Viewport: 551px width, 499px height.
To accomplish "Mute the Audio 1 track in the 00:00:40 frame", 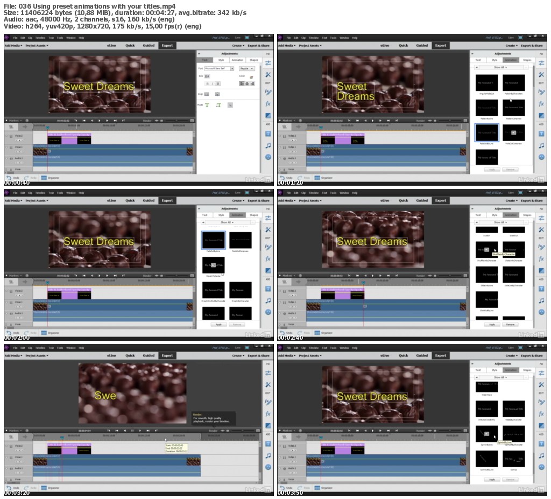I will click(11, 159).
